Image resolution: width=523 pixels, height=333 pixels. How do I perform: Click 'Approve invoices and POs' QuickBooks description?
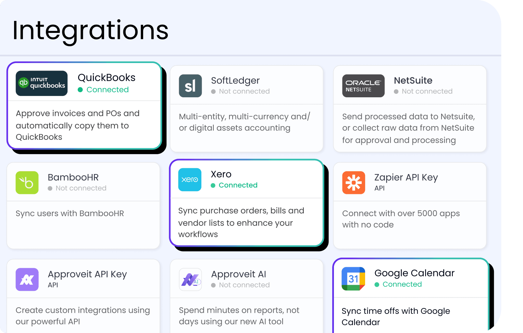pyautogui.click(x=78, y=125)
